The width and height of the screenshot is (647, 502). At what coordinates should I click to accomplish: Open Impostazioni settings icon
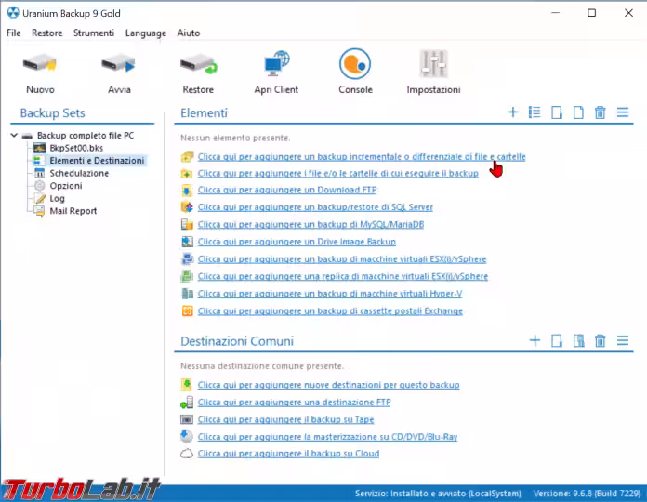(x=433, y=64)
